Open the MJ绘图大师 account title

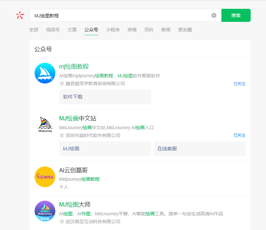(75, 205)
